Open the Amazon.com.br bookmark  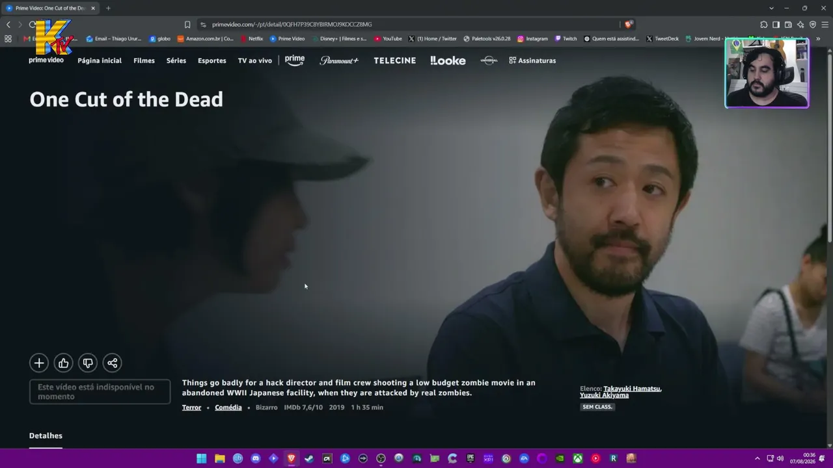pyautogui.click(x=206, y=39)
